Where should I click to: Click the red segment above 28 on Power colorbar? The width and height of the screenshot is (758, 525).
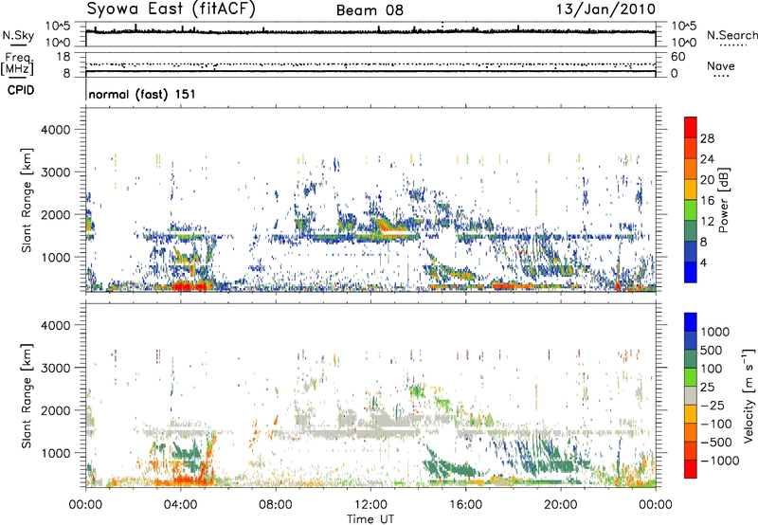pos(691,127)
